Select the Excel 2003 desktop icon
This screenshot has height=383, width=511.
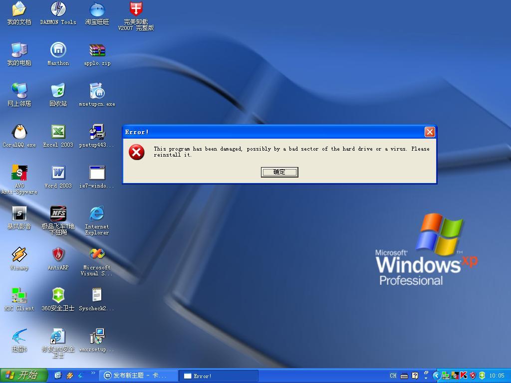pyautogui.click(x=58, y=136)
